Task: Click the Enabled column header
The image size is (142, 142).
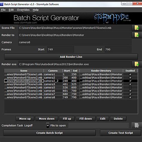Action: [x=130, y=71]
